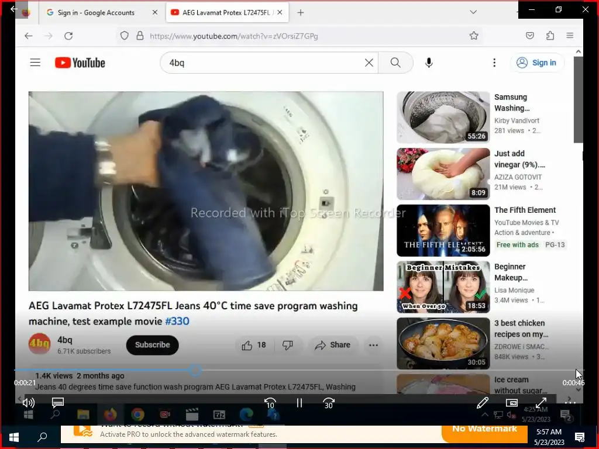Click the player back arrow at top left
599x449 pixels.
[x=14, y=8]
